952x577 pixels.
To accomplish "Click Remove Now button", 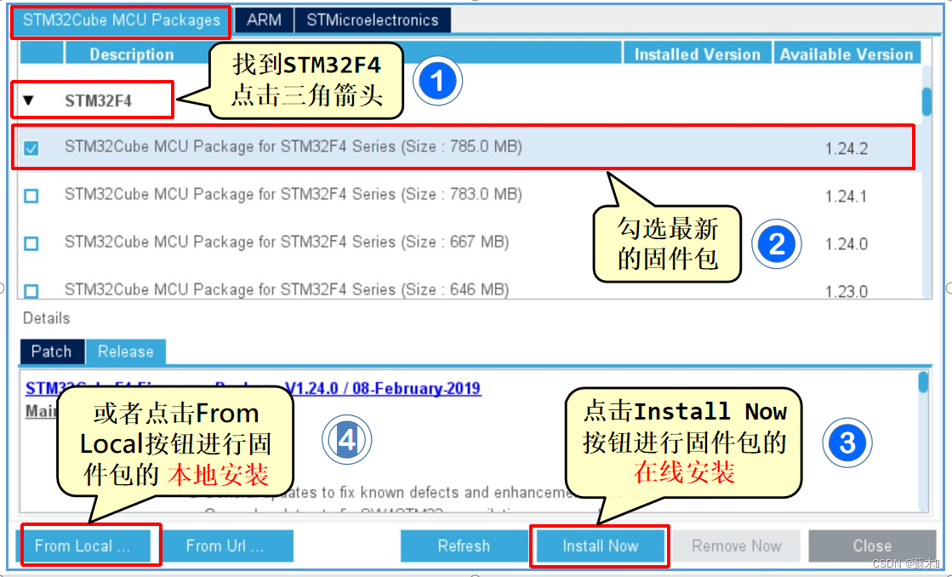I will (737, 546).
